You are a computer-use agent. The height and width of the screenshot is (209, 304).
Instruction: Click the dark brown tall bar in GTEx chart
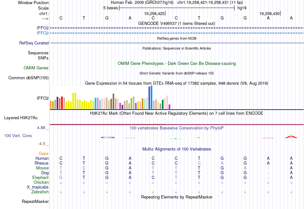coord(113,101)
